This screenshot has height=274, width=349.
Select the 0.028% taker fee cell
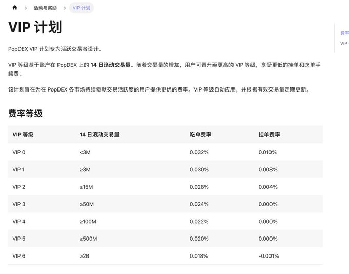pos(199,187)
